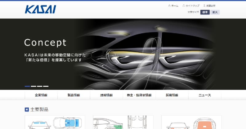Click the blue square icon beside 主要製品

27,110
